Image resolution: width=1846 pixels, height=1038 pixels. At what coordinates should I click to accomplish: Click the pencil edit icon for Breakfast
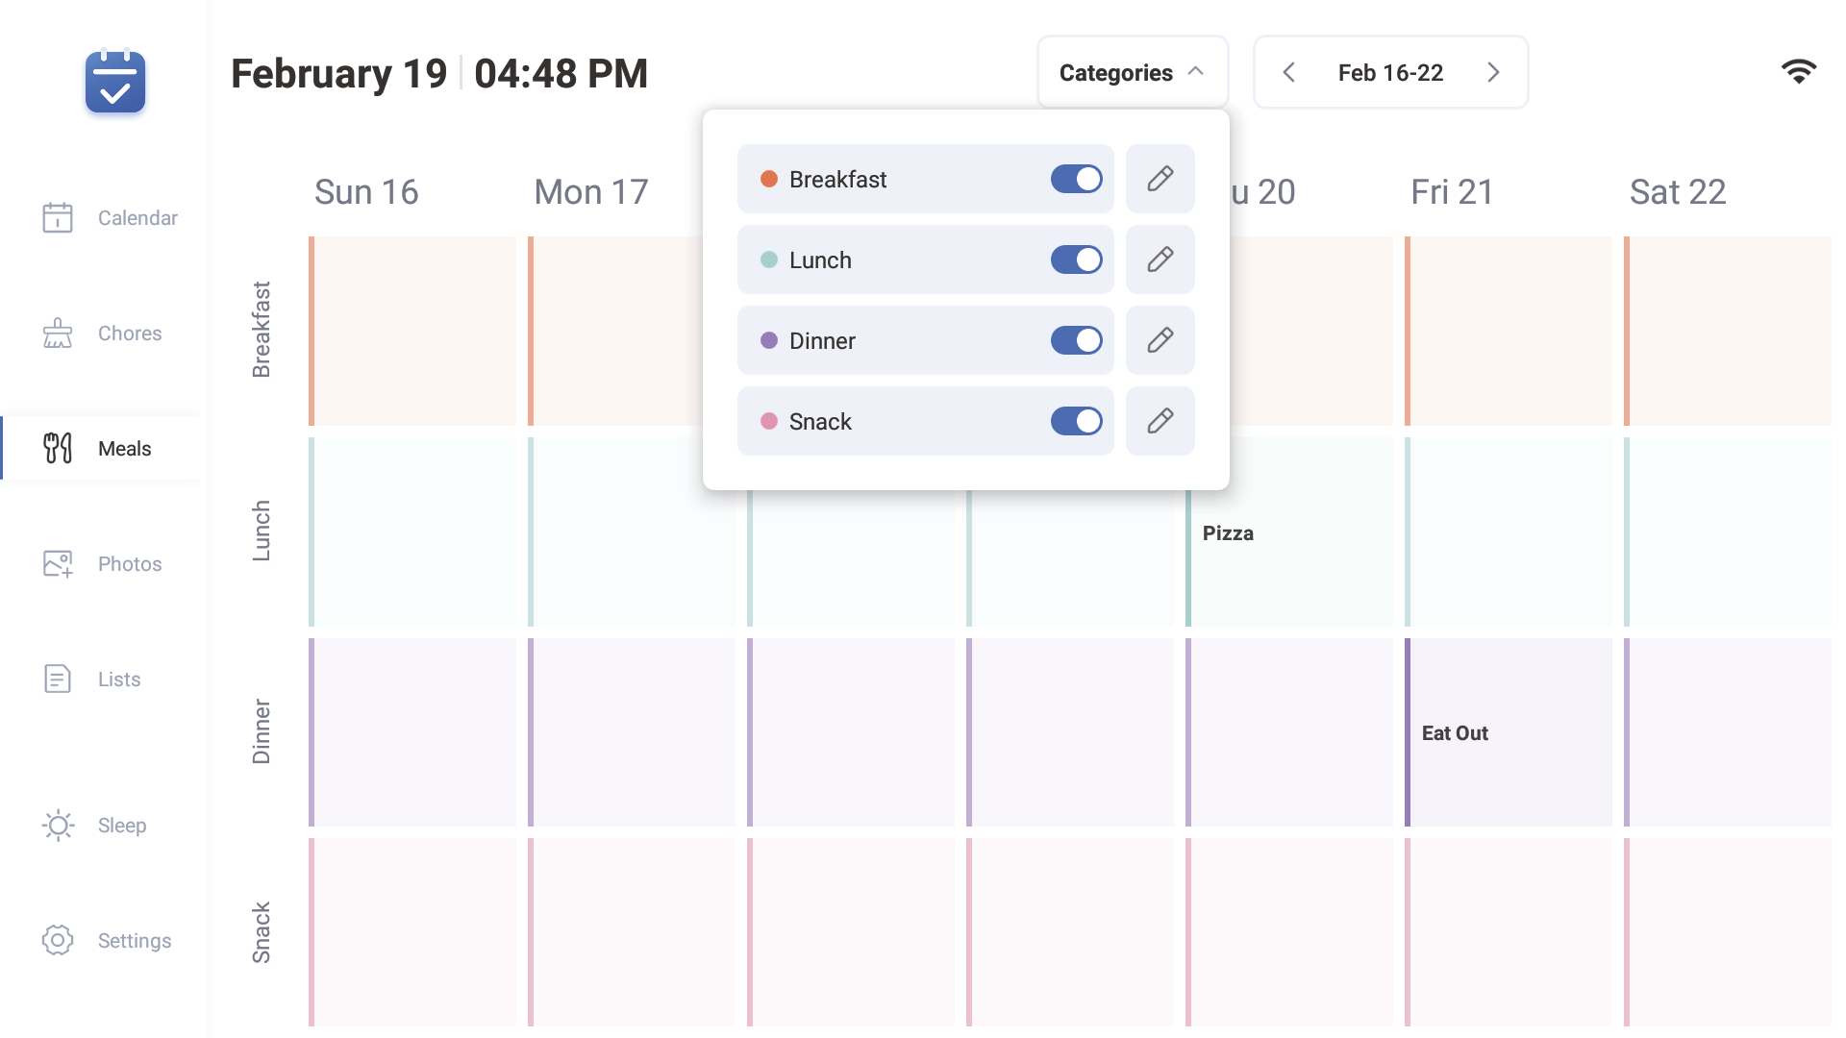coord(1160,179)
